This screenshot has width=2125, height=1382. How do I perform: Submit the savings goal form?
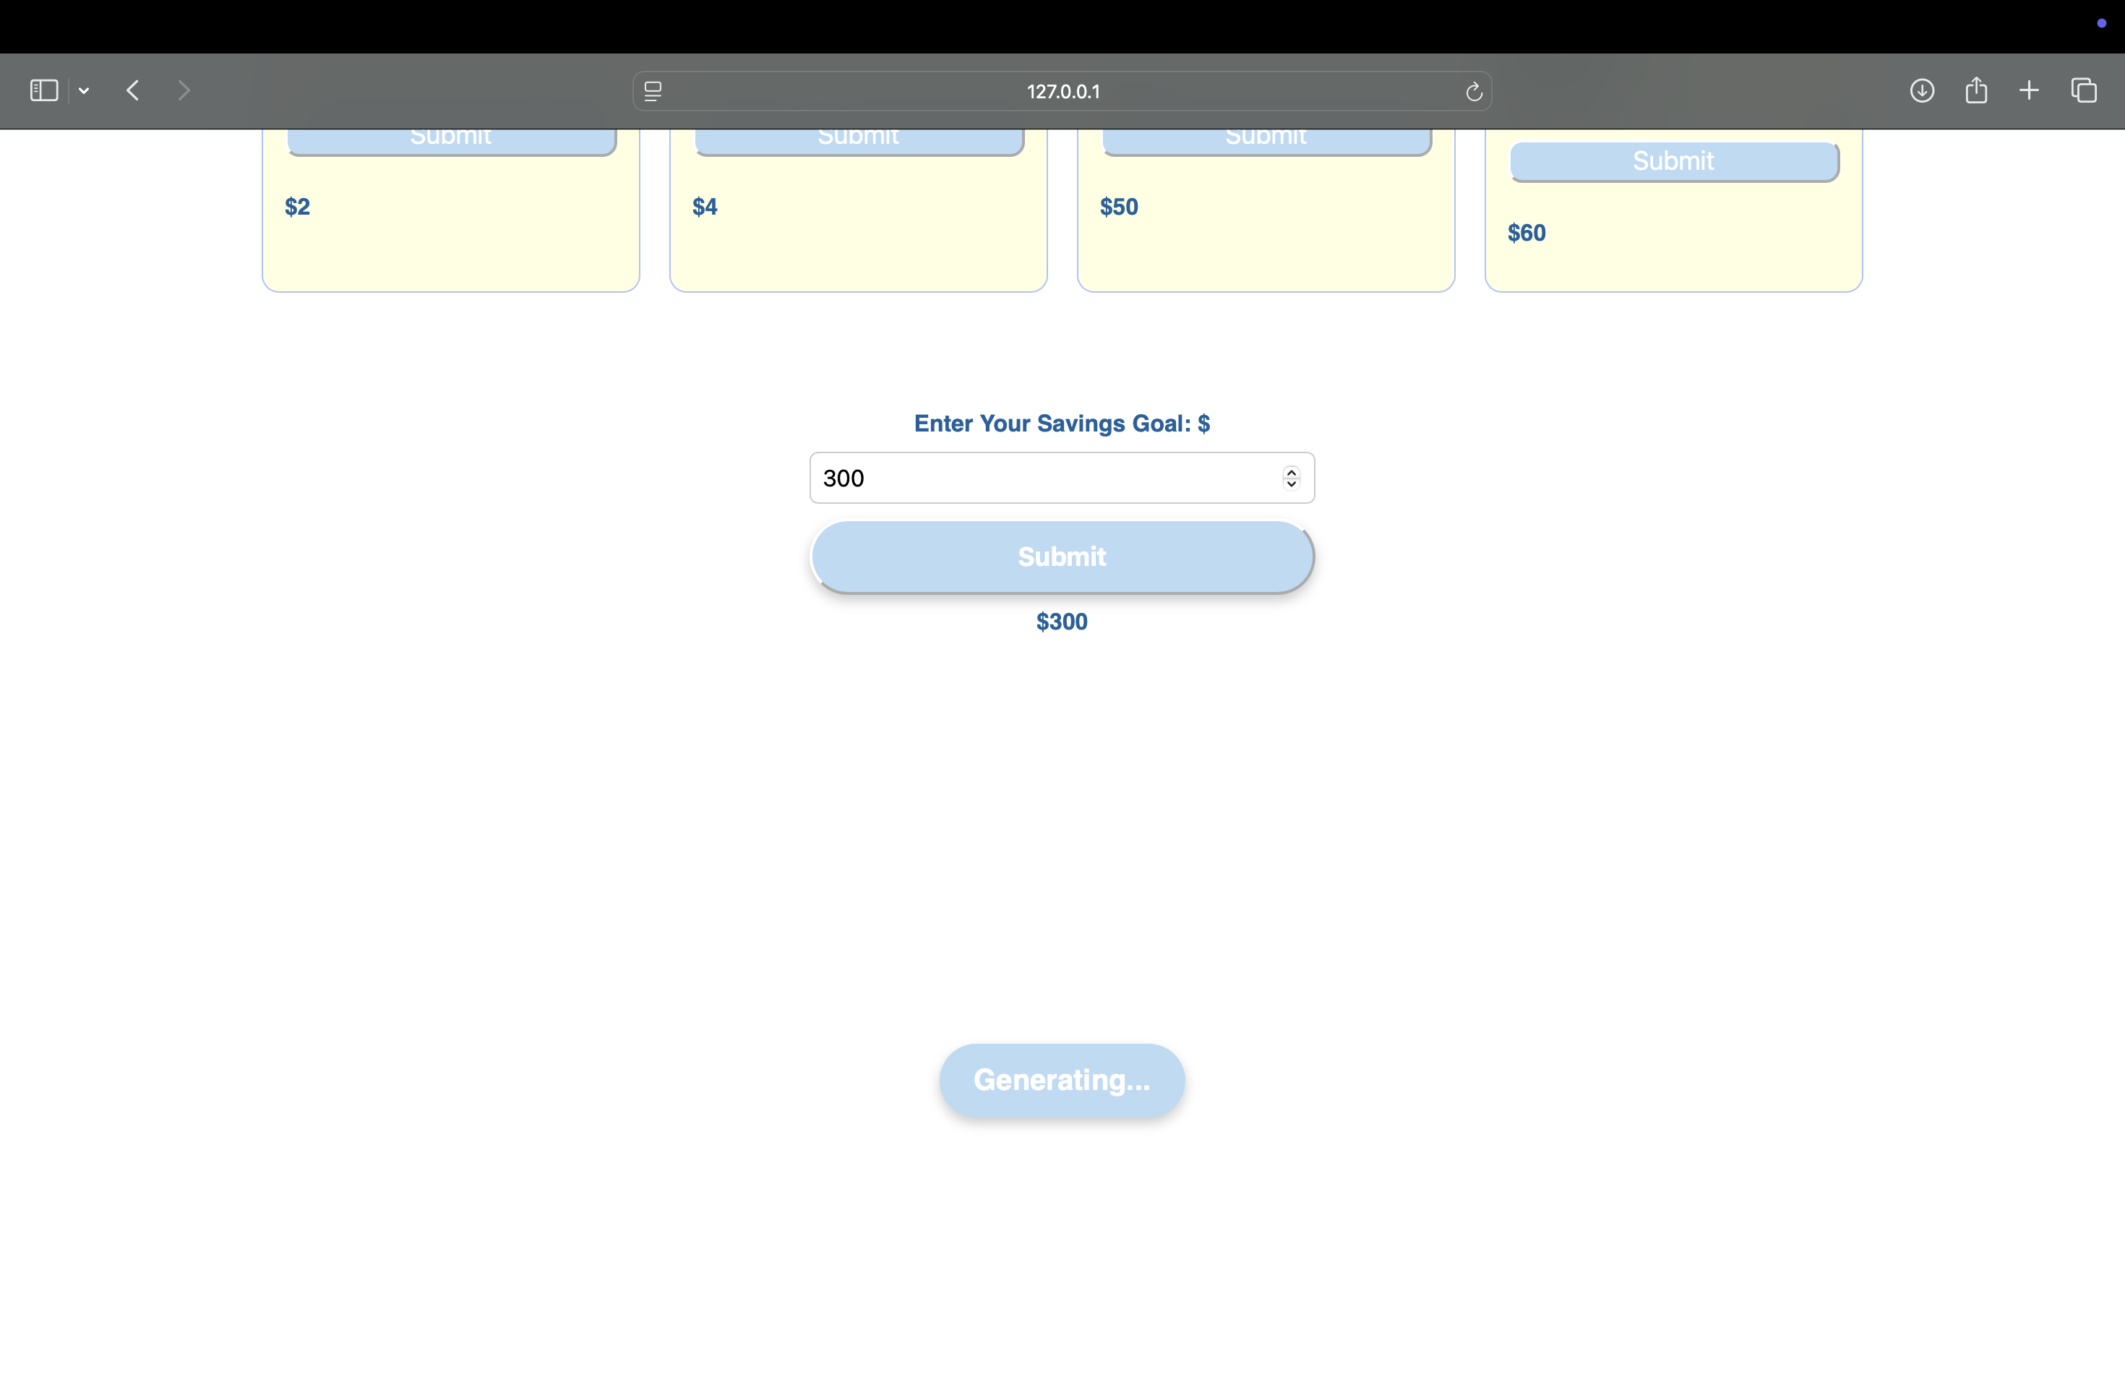pos(1062,557)
